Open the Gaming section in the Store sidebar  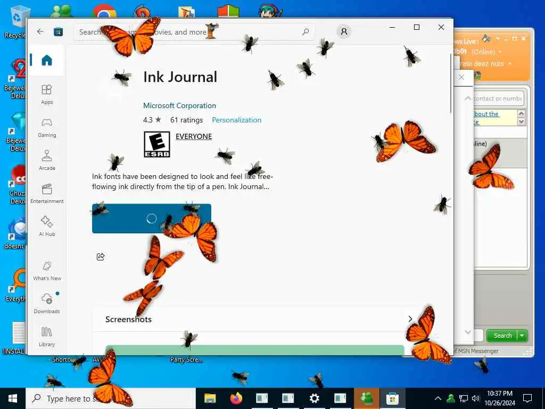(47, 127)
